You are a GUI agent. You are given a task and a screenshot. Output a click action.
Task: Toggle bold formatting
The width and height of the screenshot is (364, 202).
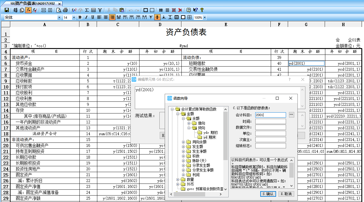79,17
